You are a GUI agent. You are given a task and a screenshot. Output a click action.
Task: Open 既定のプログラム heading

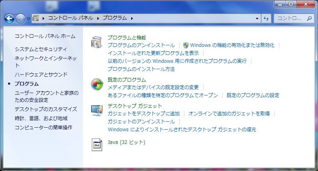[127, 80]
